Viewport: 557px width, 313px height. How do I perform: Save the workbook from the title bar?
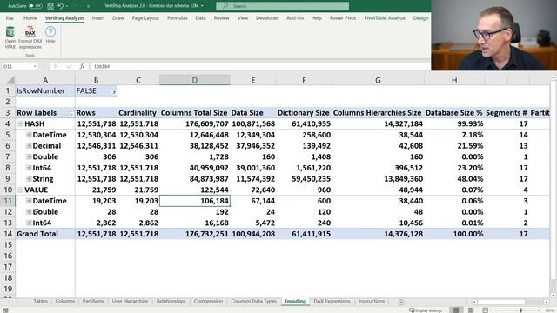[50, 6]
